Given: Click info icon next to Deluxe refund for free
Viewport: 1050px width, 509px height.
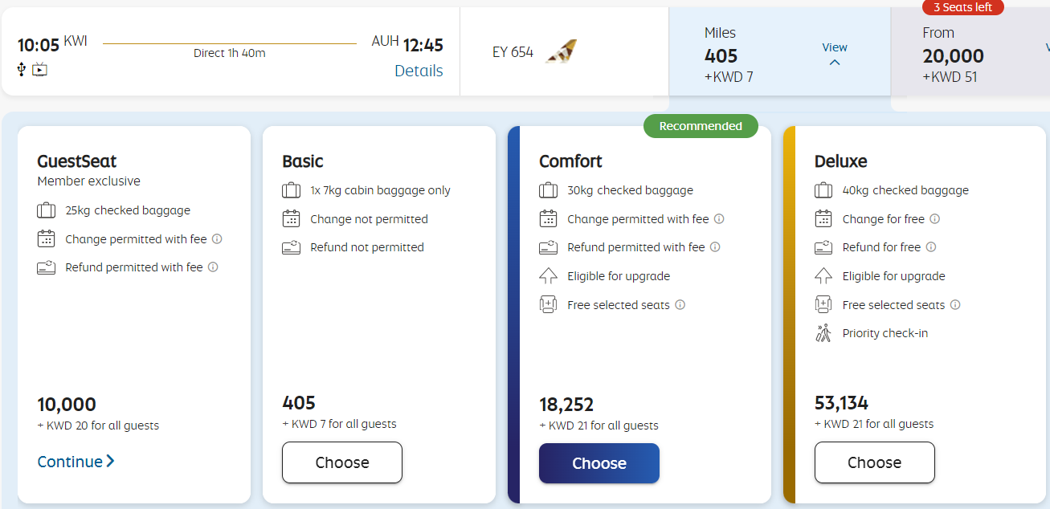Looking at the screenshot, I should coord(931,247).
